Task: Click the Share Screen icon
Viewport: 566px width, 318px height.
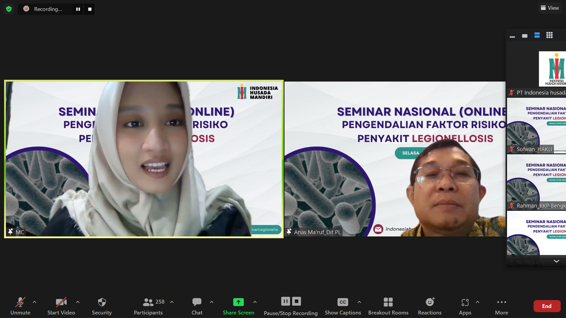Action: (x=238, y=302)
